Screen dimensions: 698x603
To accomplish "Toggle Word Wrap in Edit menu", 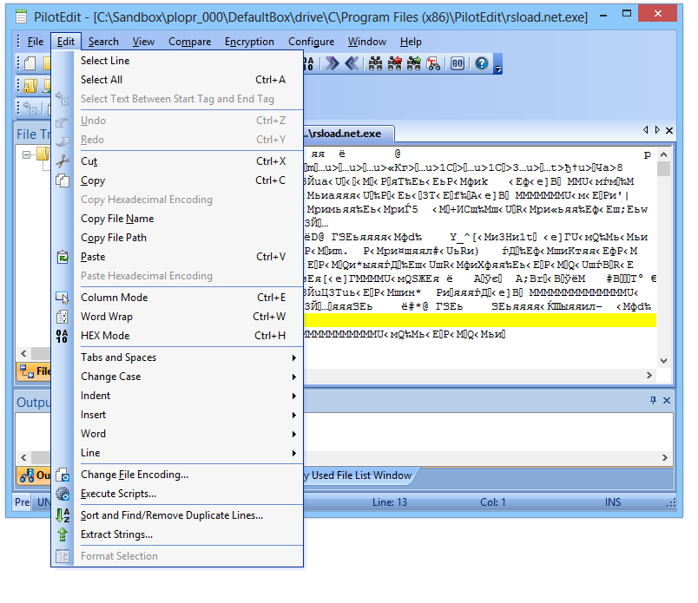I will click(177, 317).
